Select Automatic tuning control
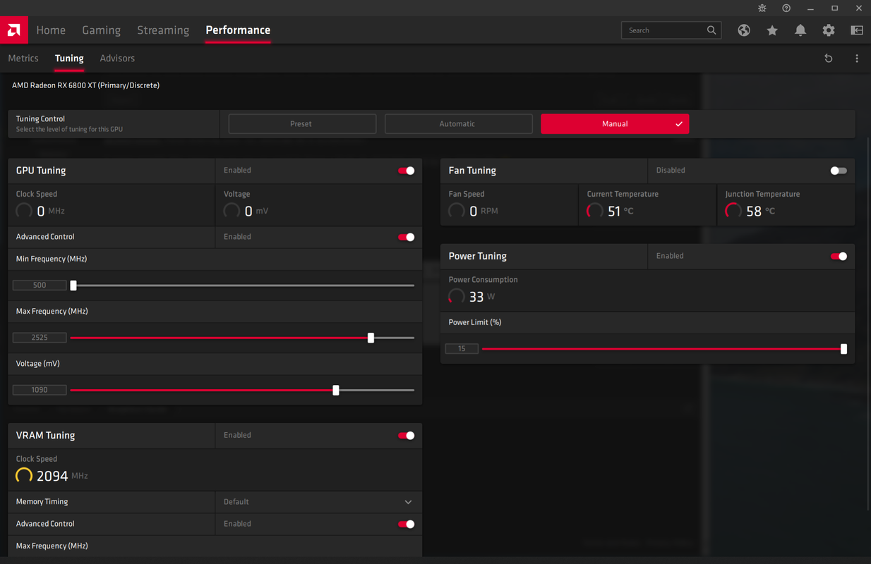 [458, 123]
